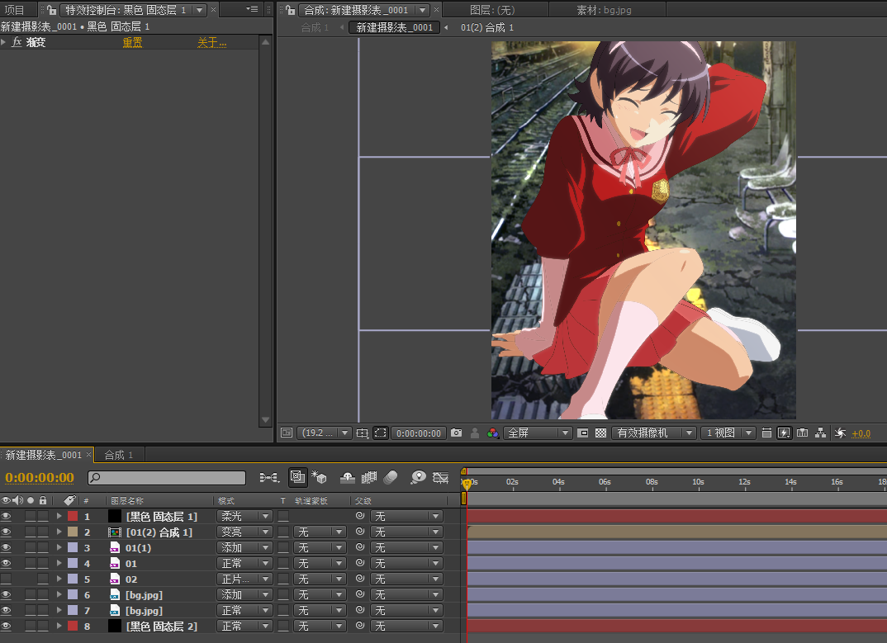Viewport: 887px width, 643px height.
Task: Hide layer 1 黑色 固态层 1 with eye icon
Action: [x=7, y=516]
